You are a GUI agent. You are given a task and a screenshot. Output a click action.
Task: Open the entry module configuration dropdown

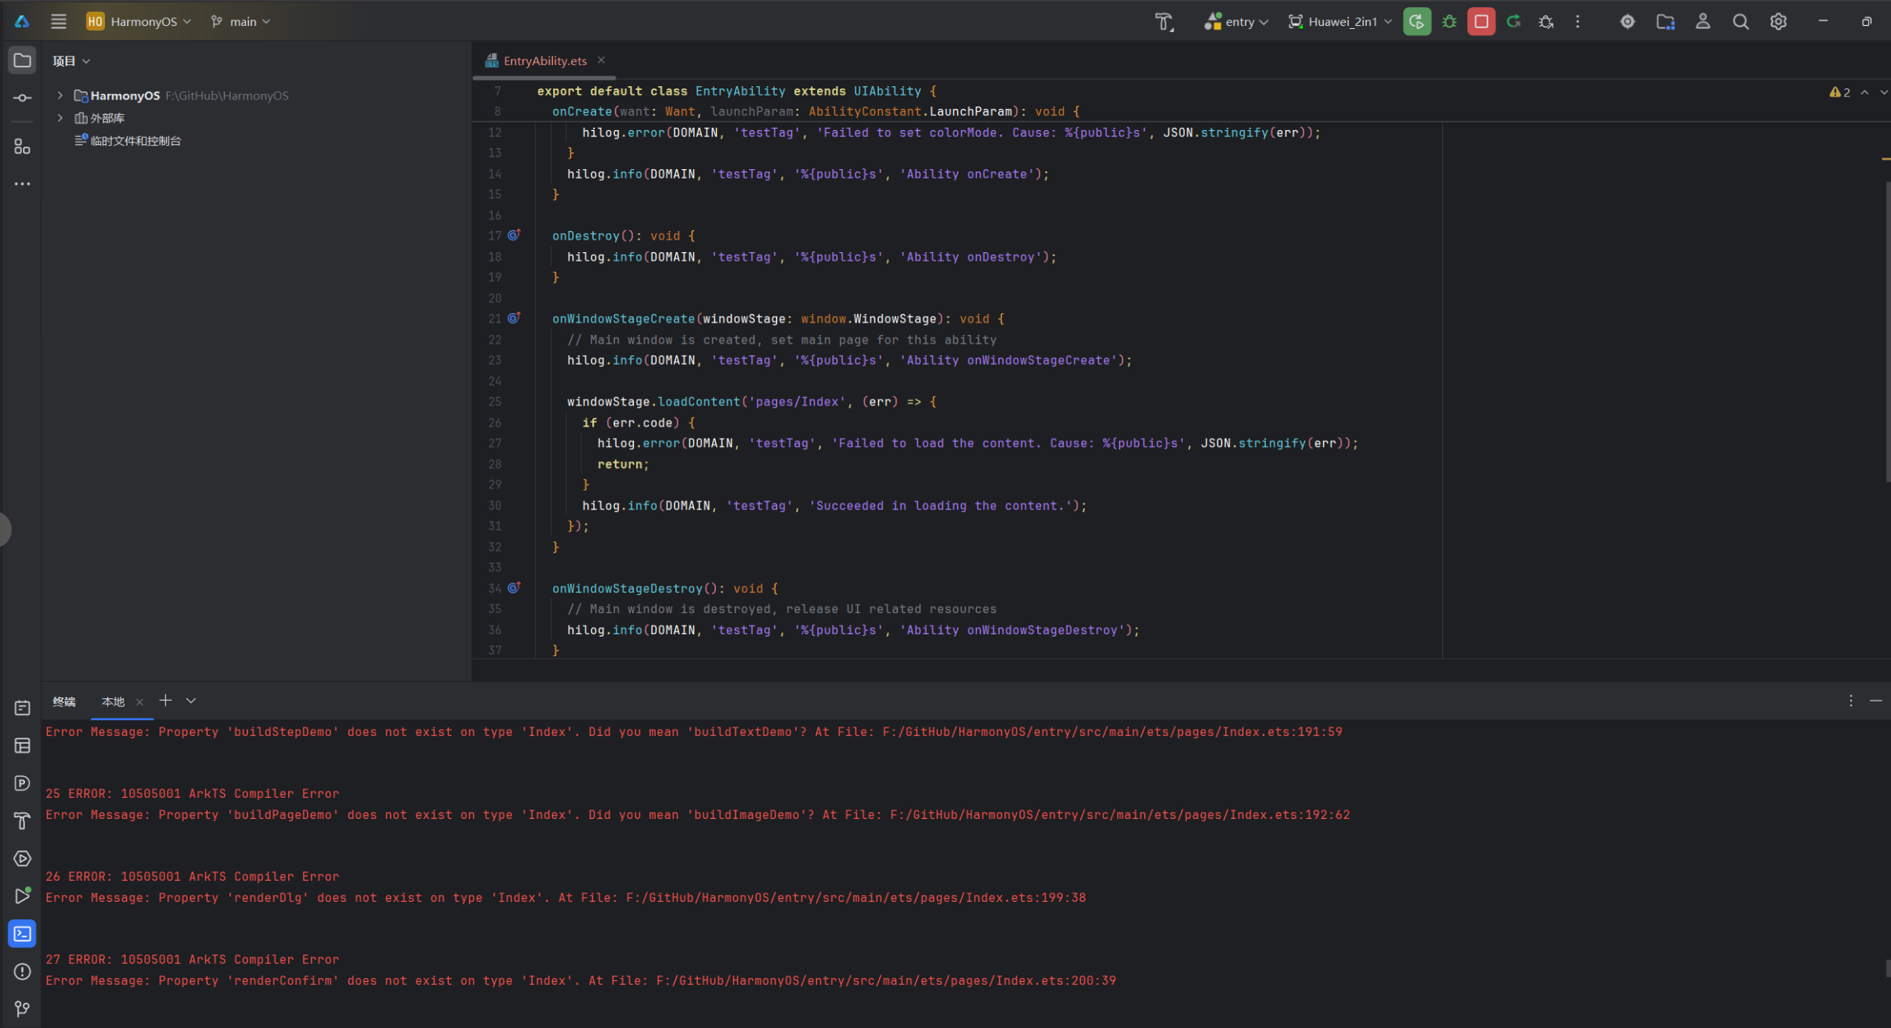point(1236,21)
